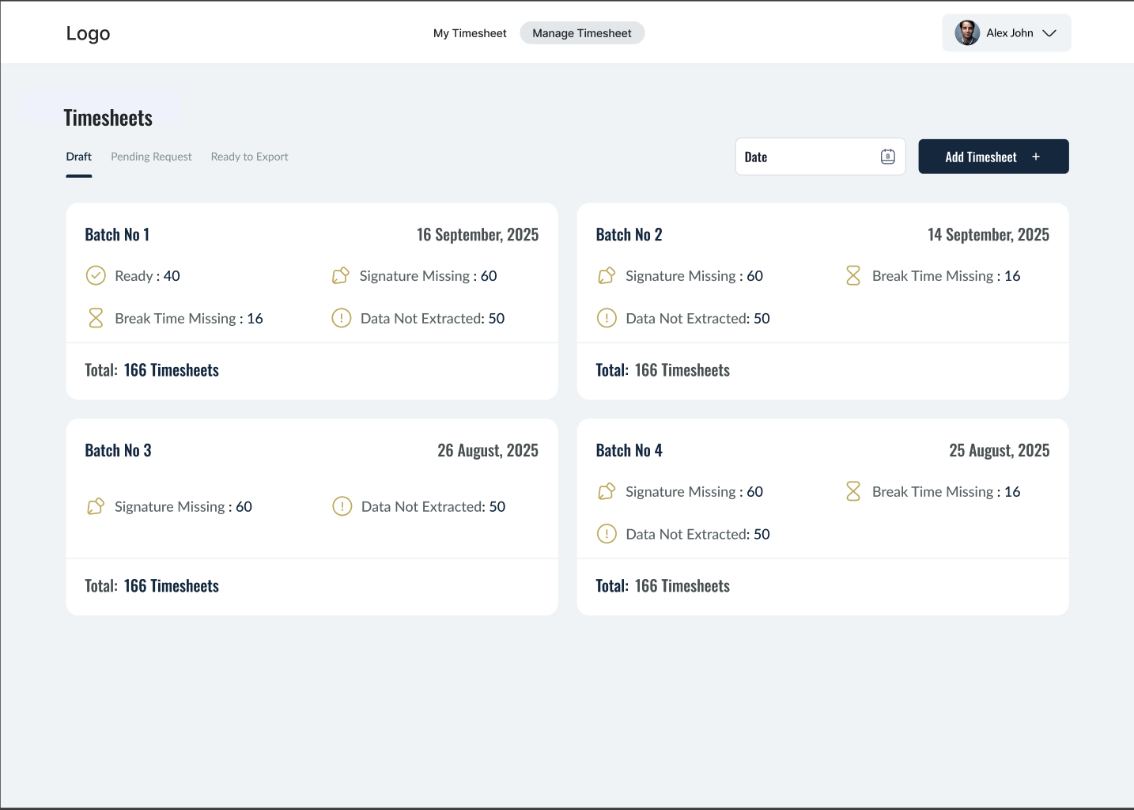This screenshot has width=1134, height=810.
Task: Click the Data Not Extracted warning icon in Batch No 2
Action: [607, 318]
